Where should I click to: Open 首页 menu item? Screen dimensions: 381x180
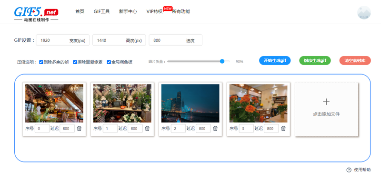point(80,11)
